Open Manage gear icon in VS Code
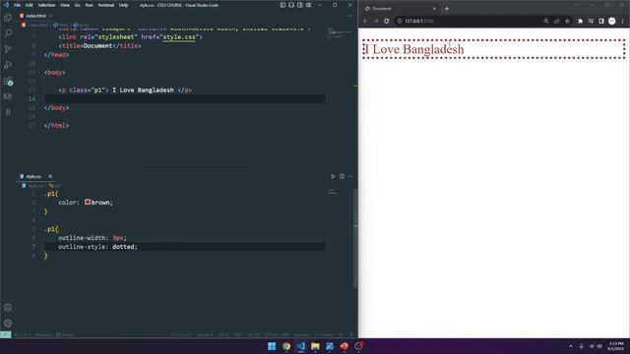 coord(8,324)
